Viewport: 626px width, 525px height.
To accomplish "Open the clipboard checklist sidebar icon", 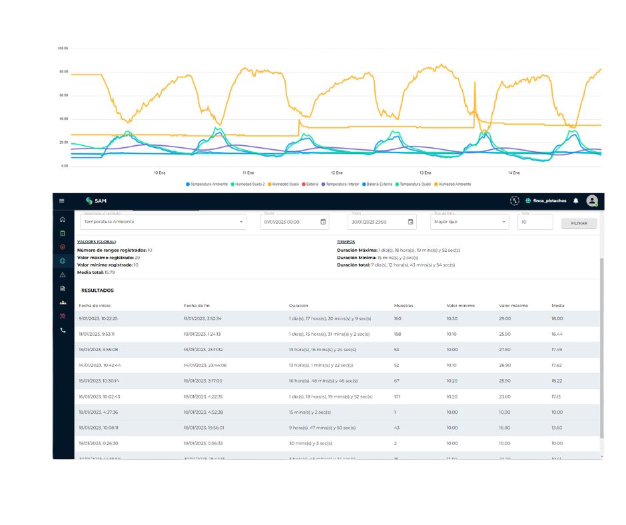I will point(63,233).
